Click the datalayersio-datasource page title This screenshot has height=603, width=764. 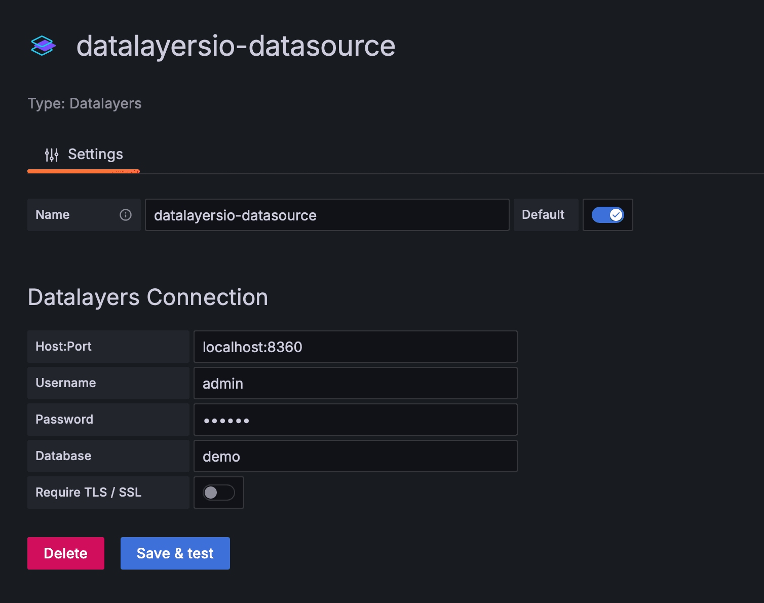[235, 46]
